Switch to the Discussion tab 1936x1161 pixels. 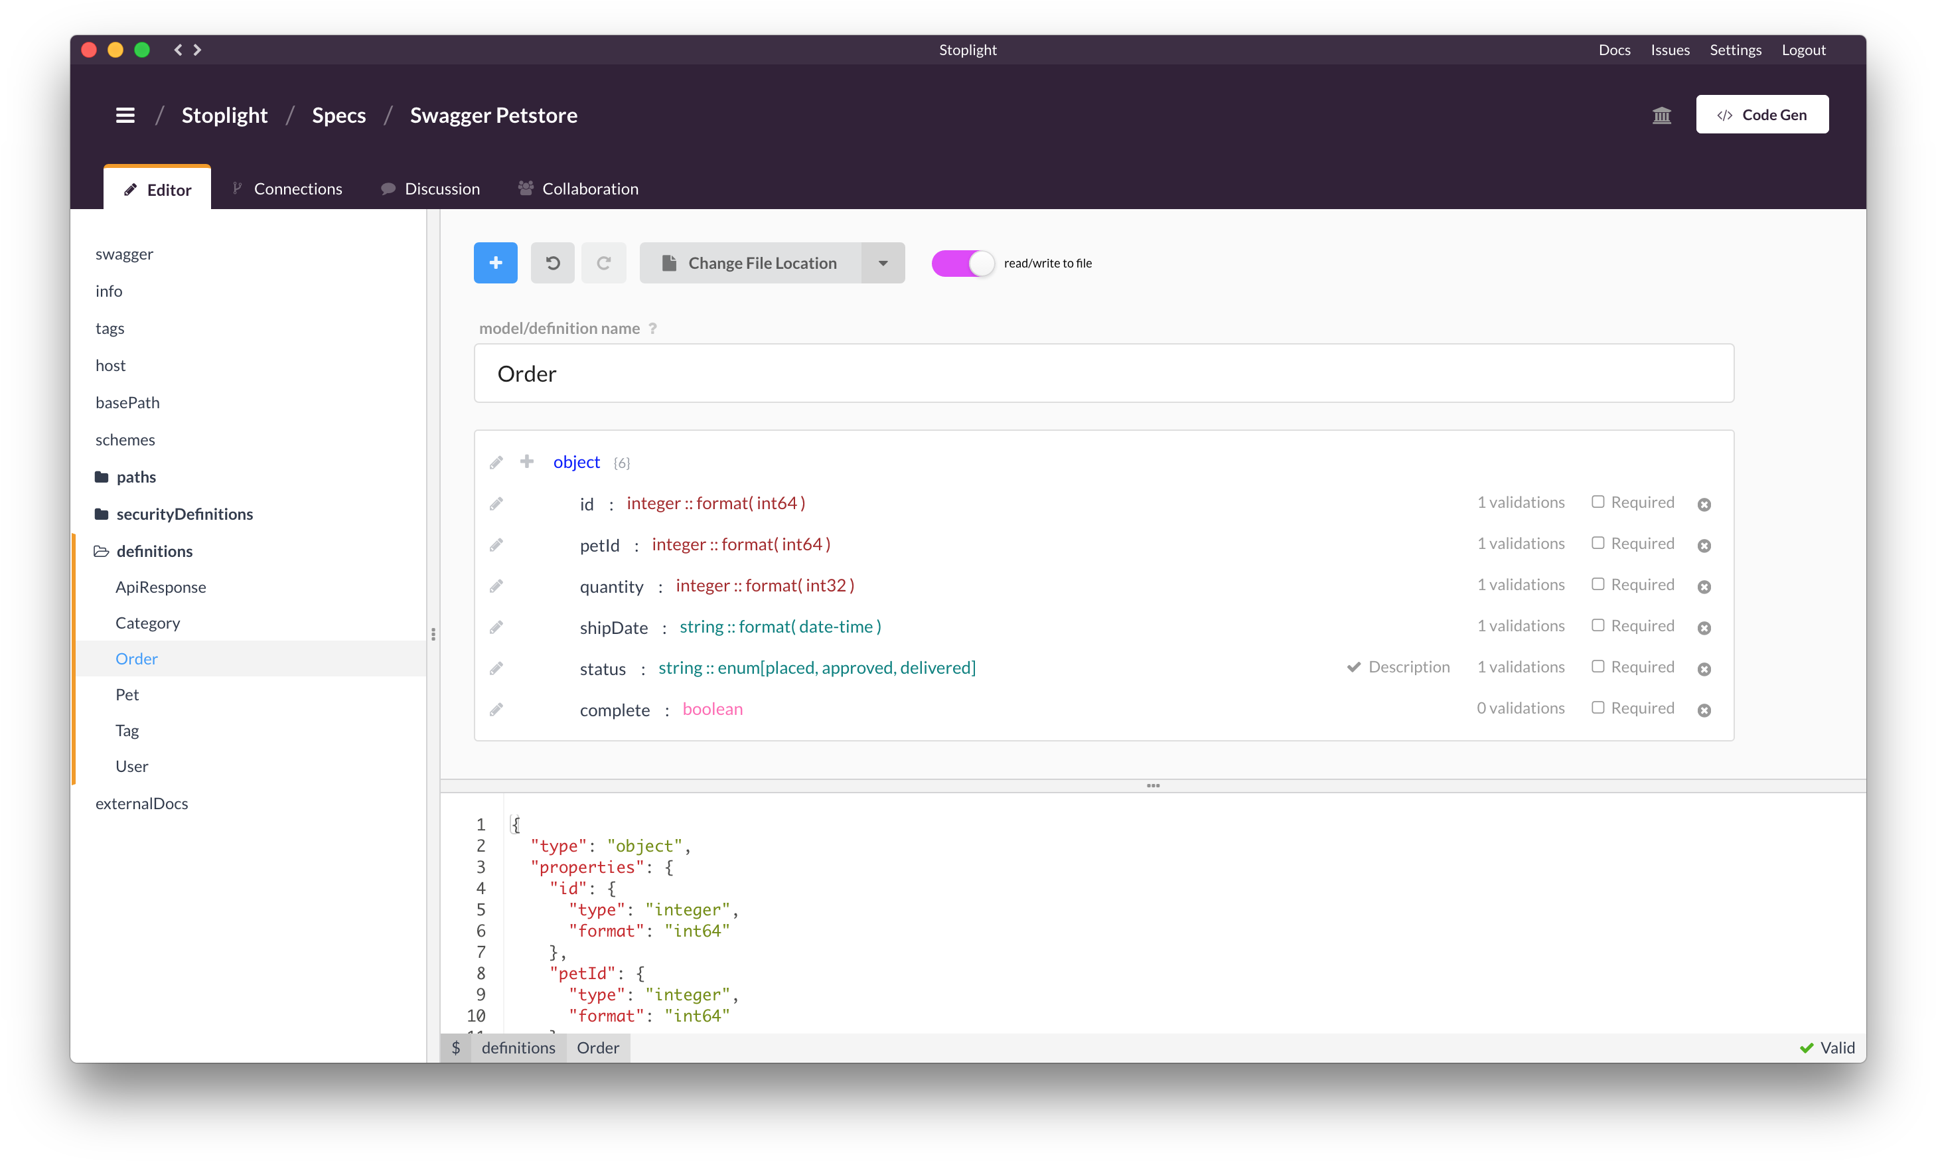pyautogui.click(x=430, y=189)
